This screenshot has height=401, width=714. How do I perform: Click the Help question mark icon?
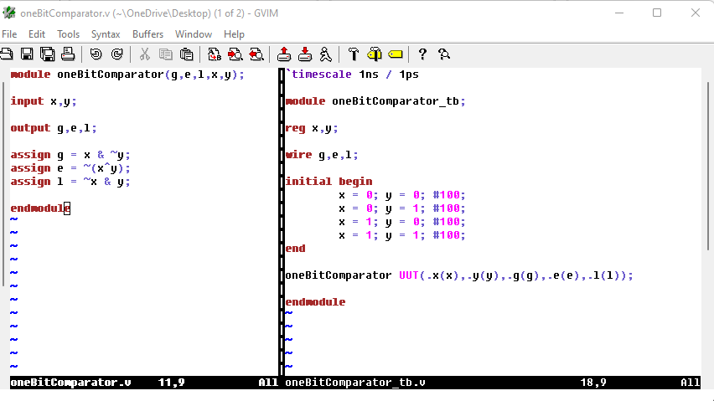(x=422, y=54)
